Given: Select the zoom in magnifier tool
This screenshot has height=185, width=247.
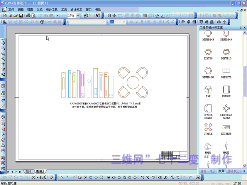Looking at the screenshot, I should [x=3, y=54].
